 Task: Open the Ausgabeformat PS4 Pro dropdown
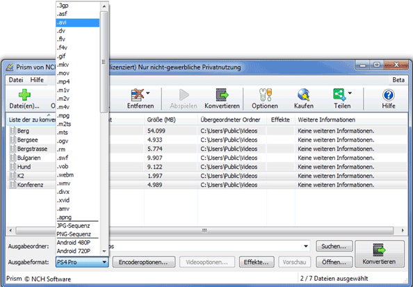point(82,262)
